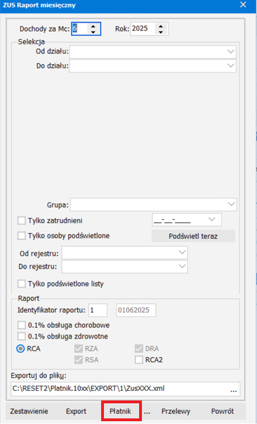Open the Do działu dropdown
The height and width of the screenshot is (424, 257).
pyautogui.click(x=231, y=65)
